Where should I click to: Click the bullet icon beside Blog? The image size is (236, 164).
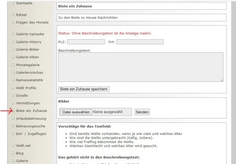point(13,153)
